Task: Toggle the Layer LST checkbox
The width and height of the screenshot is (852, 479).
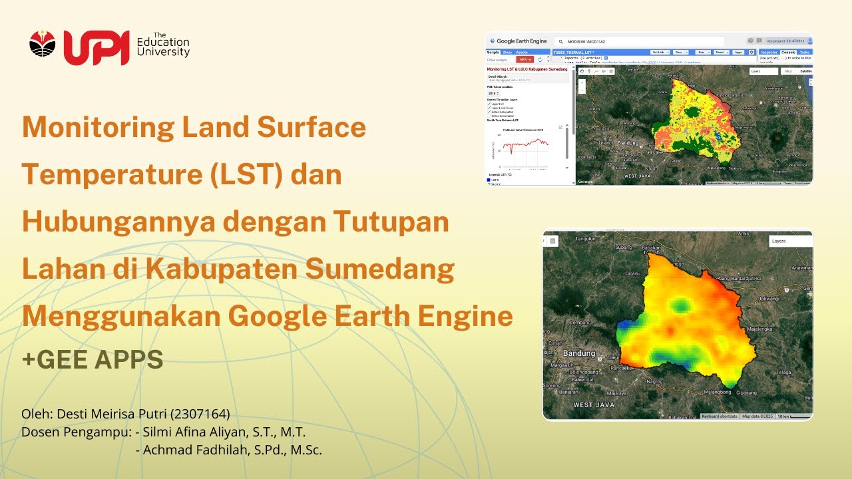Action: pos(489,104)
